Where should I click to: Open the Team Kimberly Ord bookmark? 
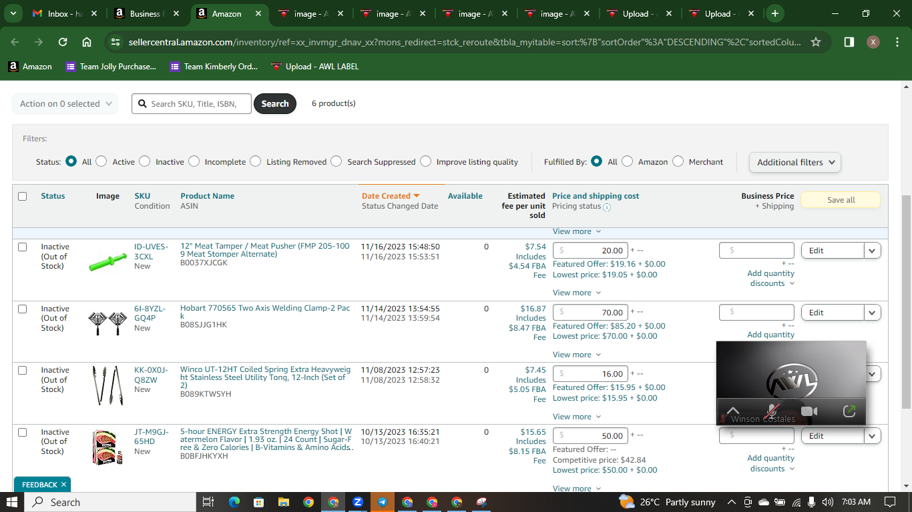(x=214, y=66)
